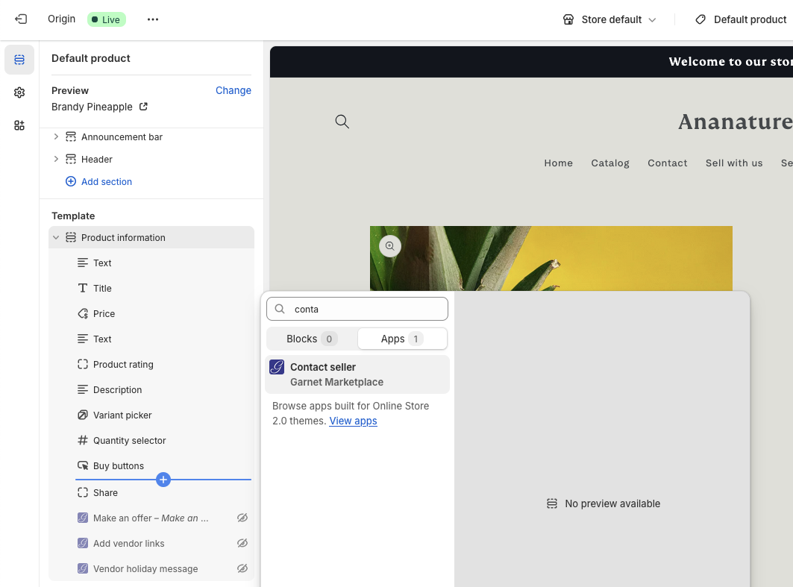This screenshot has height=587, width=793.
Task: Expand the Announcement bar section
Action: (56, 136)
